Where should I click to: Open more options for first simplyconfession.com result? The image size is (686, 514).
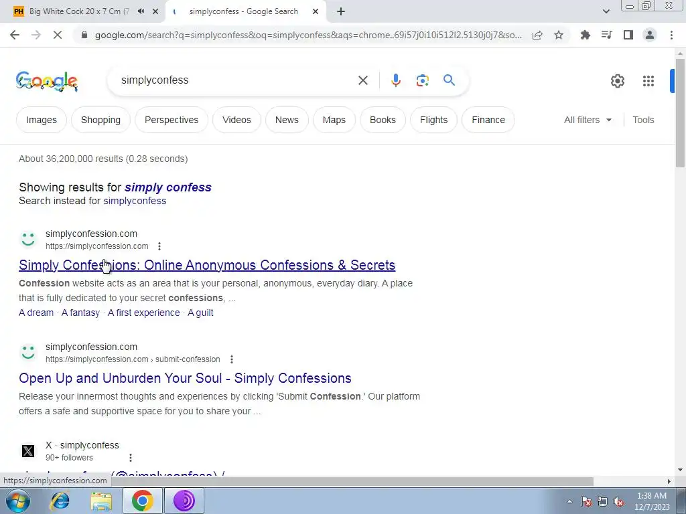click(x=159, y=246)
